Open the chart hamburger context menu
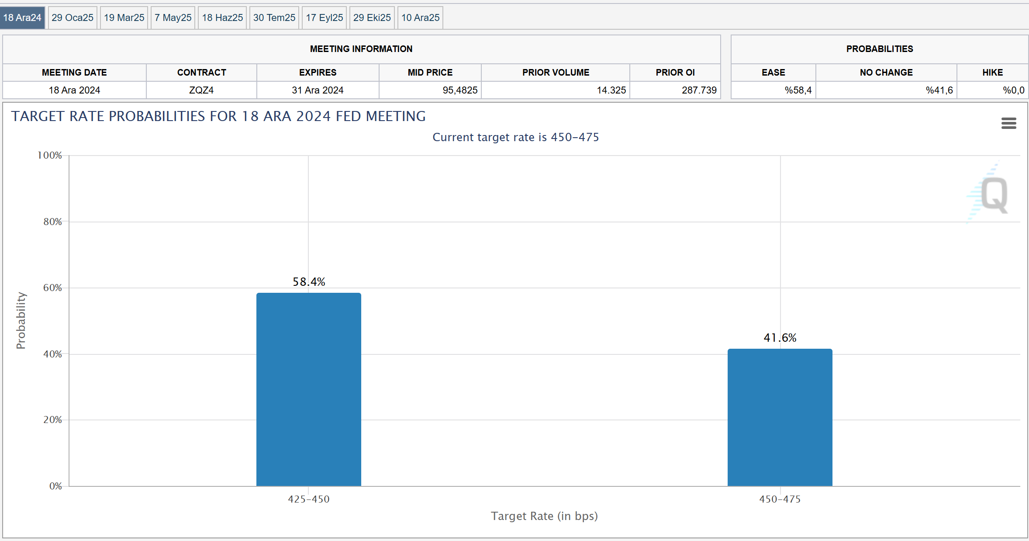Image resolution: width=1029 pixels, height=541 pixels. pos(1008,123)
